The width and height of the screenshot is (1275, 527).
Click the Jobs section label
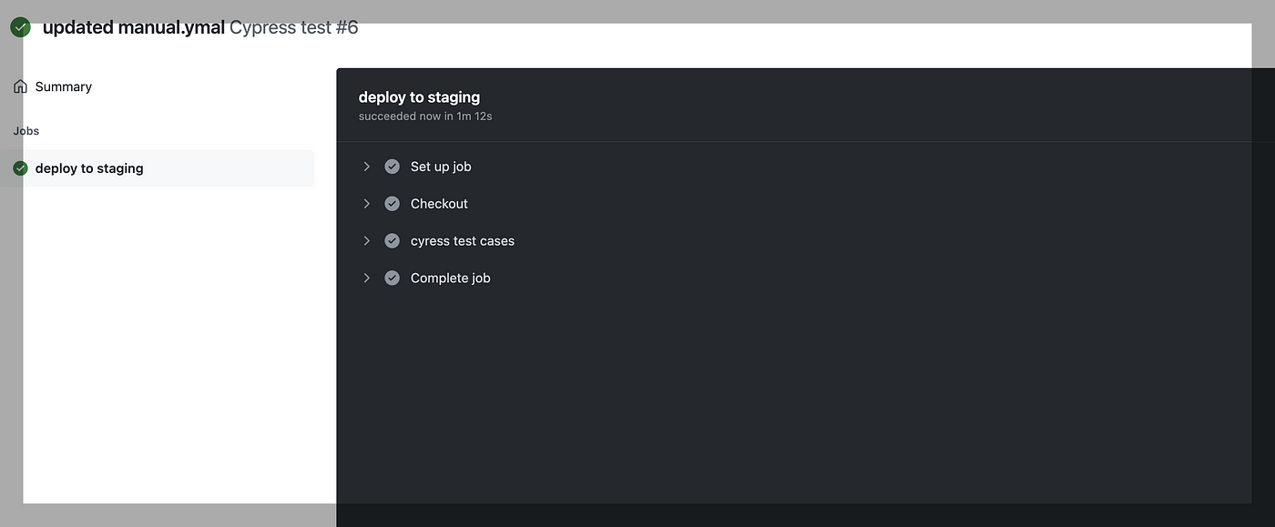tap(25, 130)
